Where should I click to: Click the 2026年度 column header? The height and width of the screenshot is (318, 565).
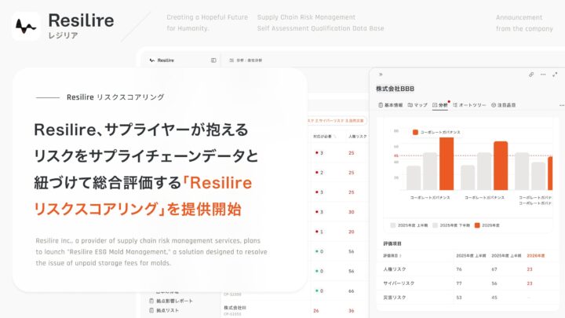[536, 256]
